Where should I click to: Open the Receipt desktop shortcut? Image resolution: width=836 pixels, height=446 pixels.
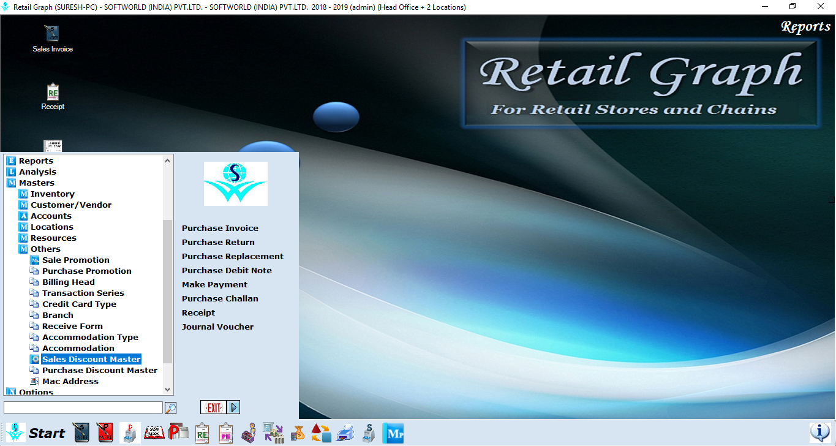53,97
